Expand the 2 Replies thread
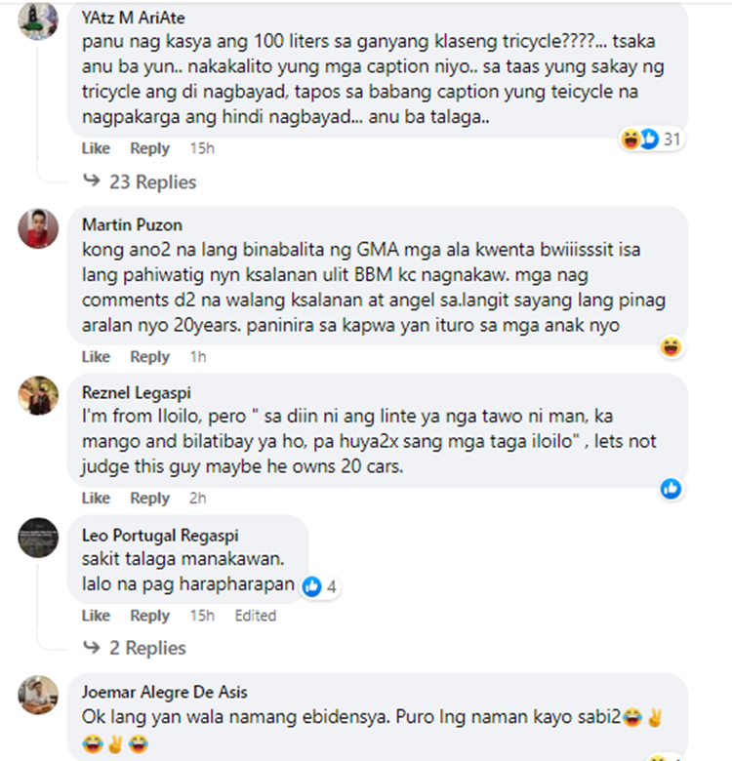732x761 pixels. pyautogui.click(x=135, y=648)
